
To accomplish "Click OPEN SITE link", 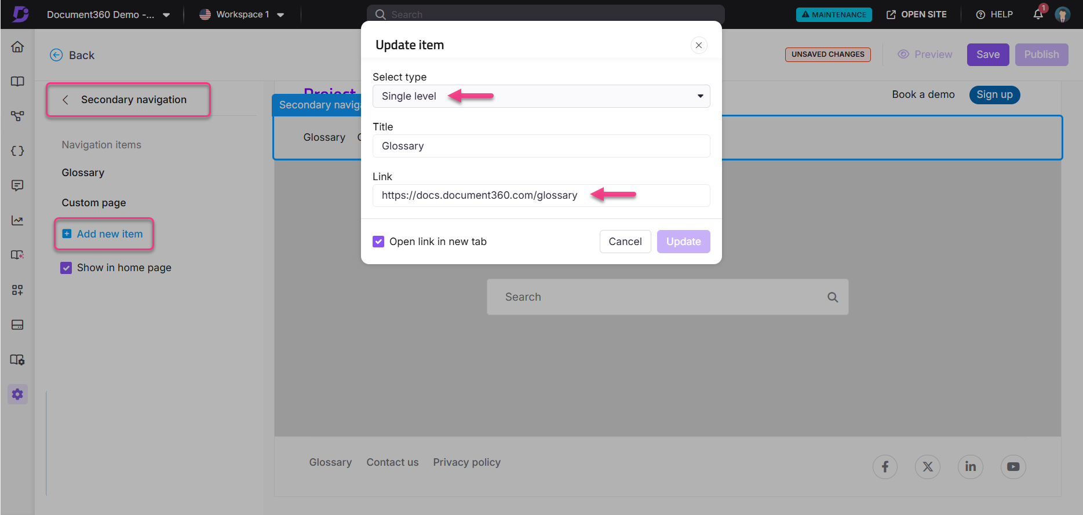I will [917, 14].
